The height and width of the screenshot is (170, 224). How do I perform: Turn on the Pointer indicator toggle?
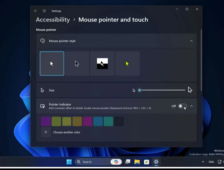coord(183,106)
